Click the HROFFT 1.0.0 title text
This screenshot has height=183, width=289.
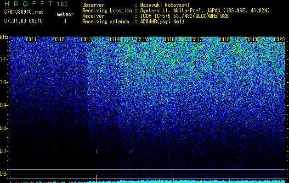[x=36, y=4]
